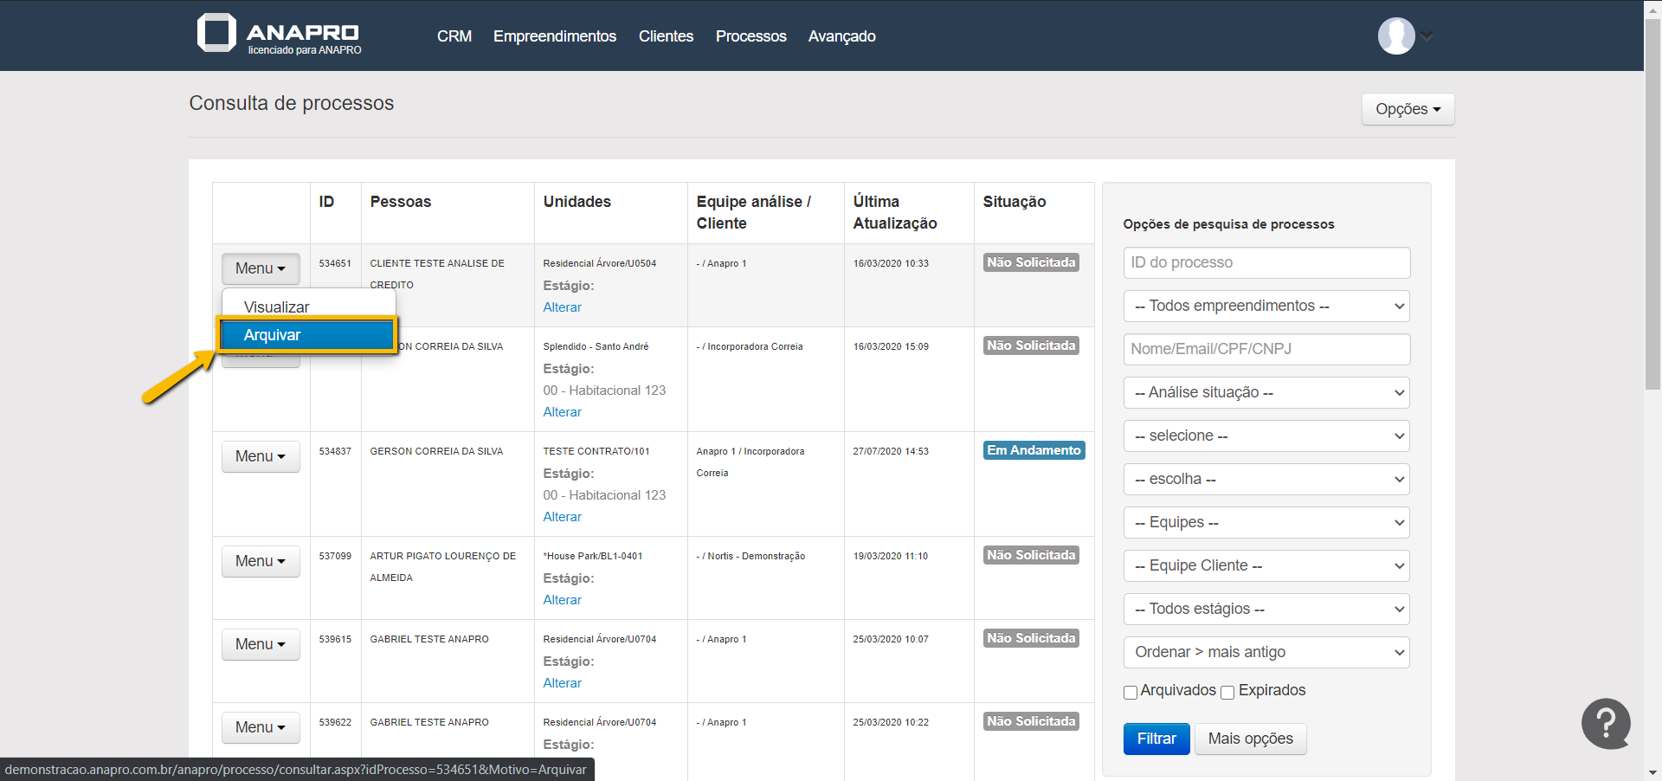Enable the Arquivados checkbox

pyautogui.click(x=1131, y=692)
